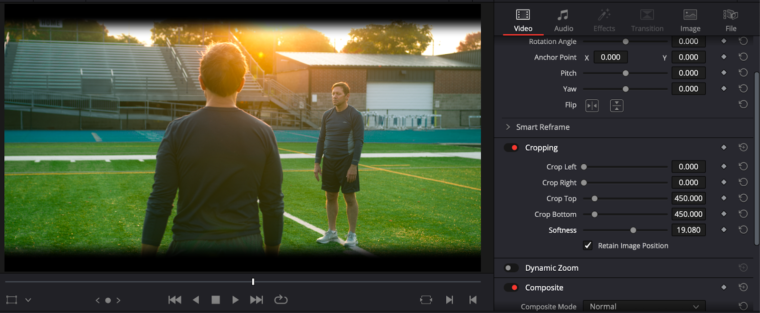Open the Transition inspector tab

point(647,21)
